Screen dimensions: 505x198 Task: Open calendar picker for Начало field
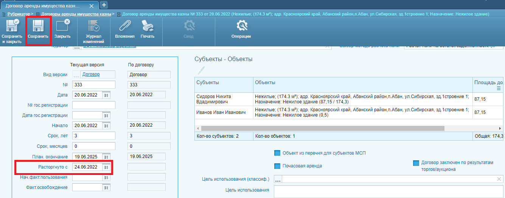point(107,125)
